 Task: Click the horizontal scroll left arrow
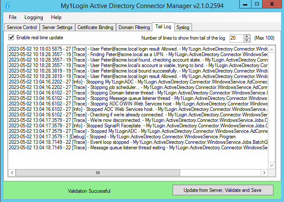[12, 172]
